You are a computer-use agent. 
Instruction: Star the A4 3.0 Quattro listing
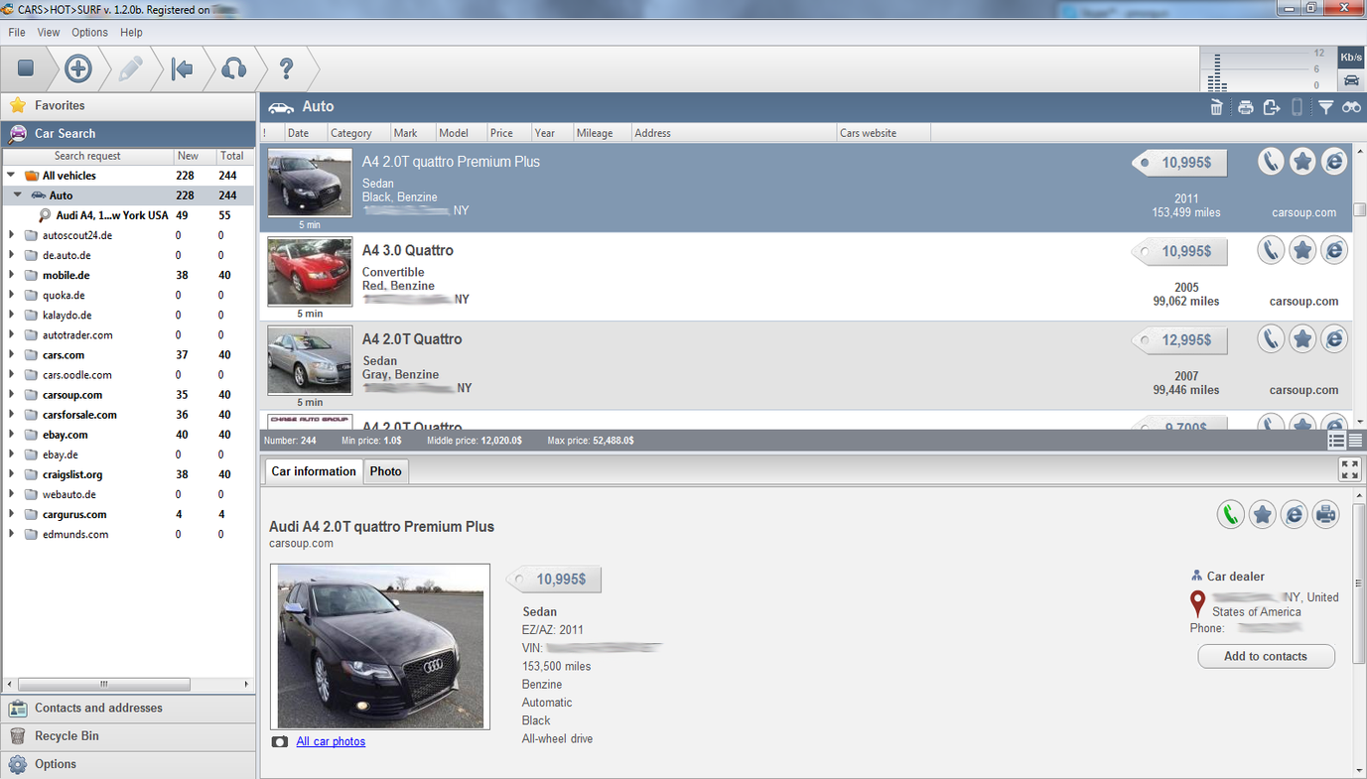click(1302, 250)
